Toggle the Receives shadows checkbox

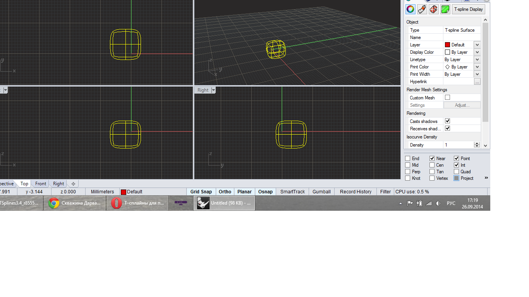[x=447, y=128]
